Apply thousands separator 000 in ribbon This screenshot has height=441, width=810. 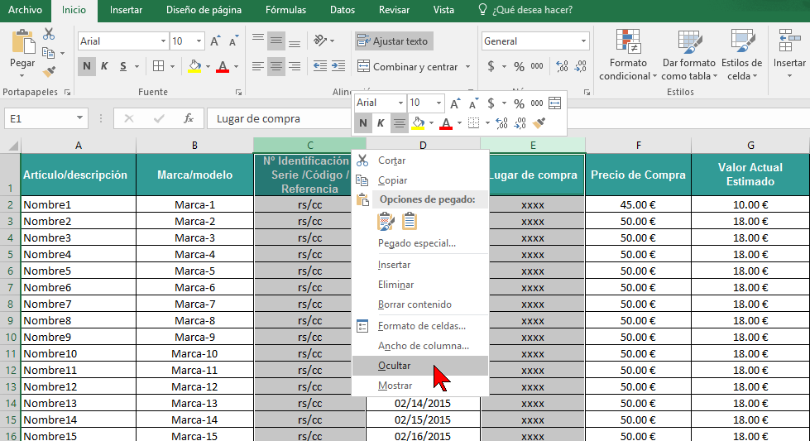[x=537, y=66]
